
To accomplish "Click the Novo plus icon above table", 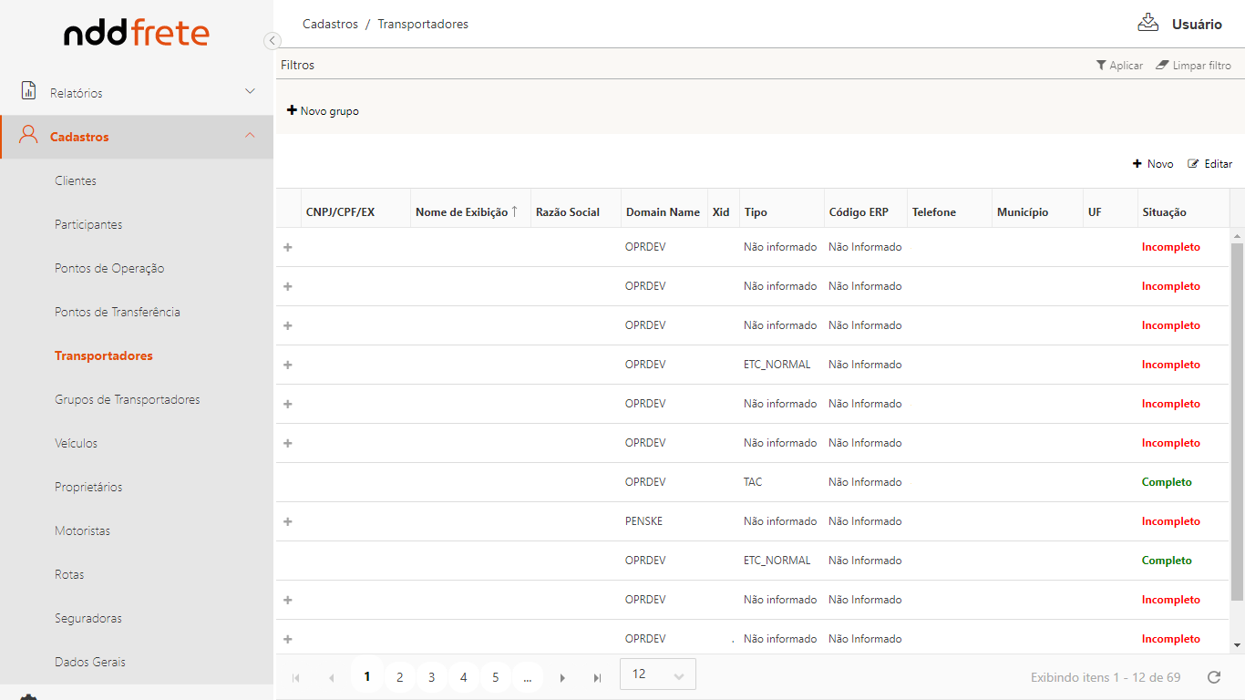I will point(1137,164).
